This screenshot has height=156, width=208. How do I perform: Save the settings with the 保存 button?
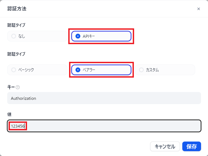click(192, 146)
